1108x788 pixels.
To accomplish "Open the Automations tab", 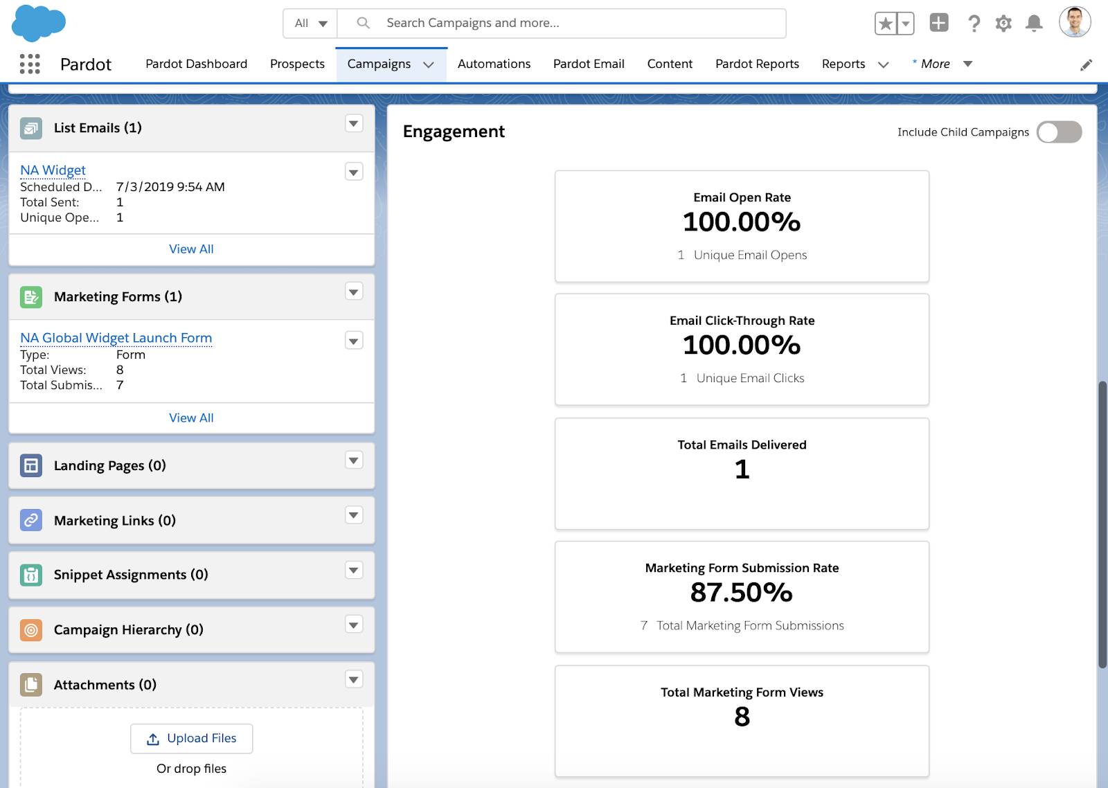I will [494, 64].
